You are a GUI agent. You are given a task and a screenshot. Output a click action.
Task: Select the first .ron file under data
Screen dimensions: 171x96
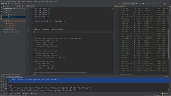pos(11,15)
